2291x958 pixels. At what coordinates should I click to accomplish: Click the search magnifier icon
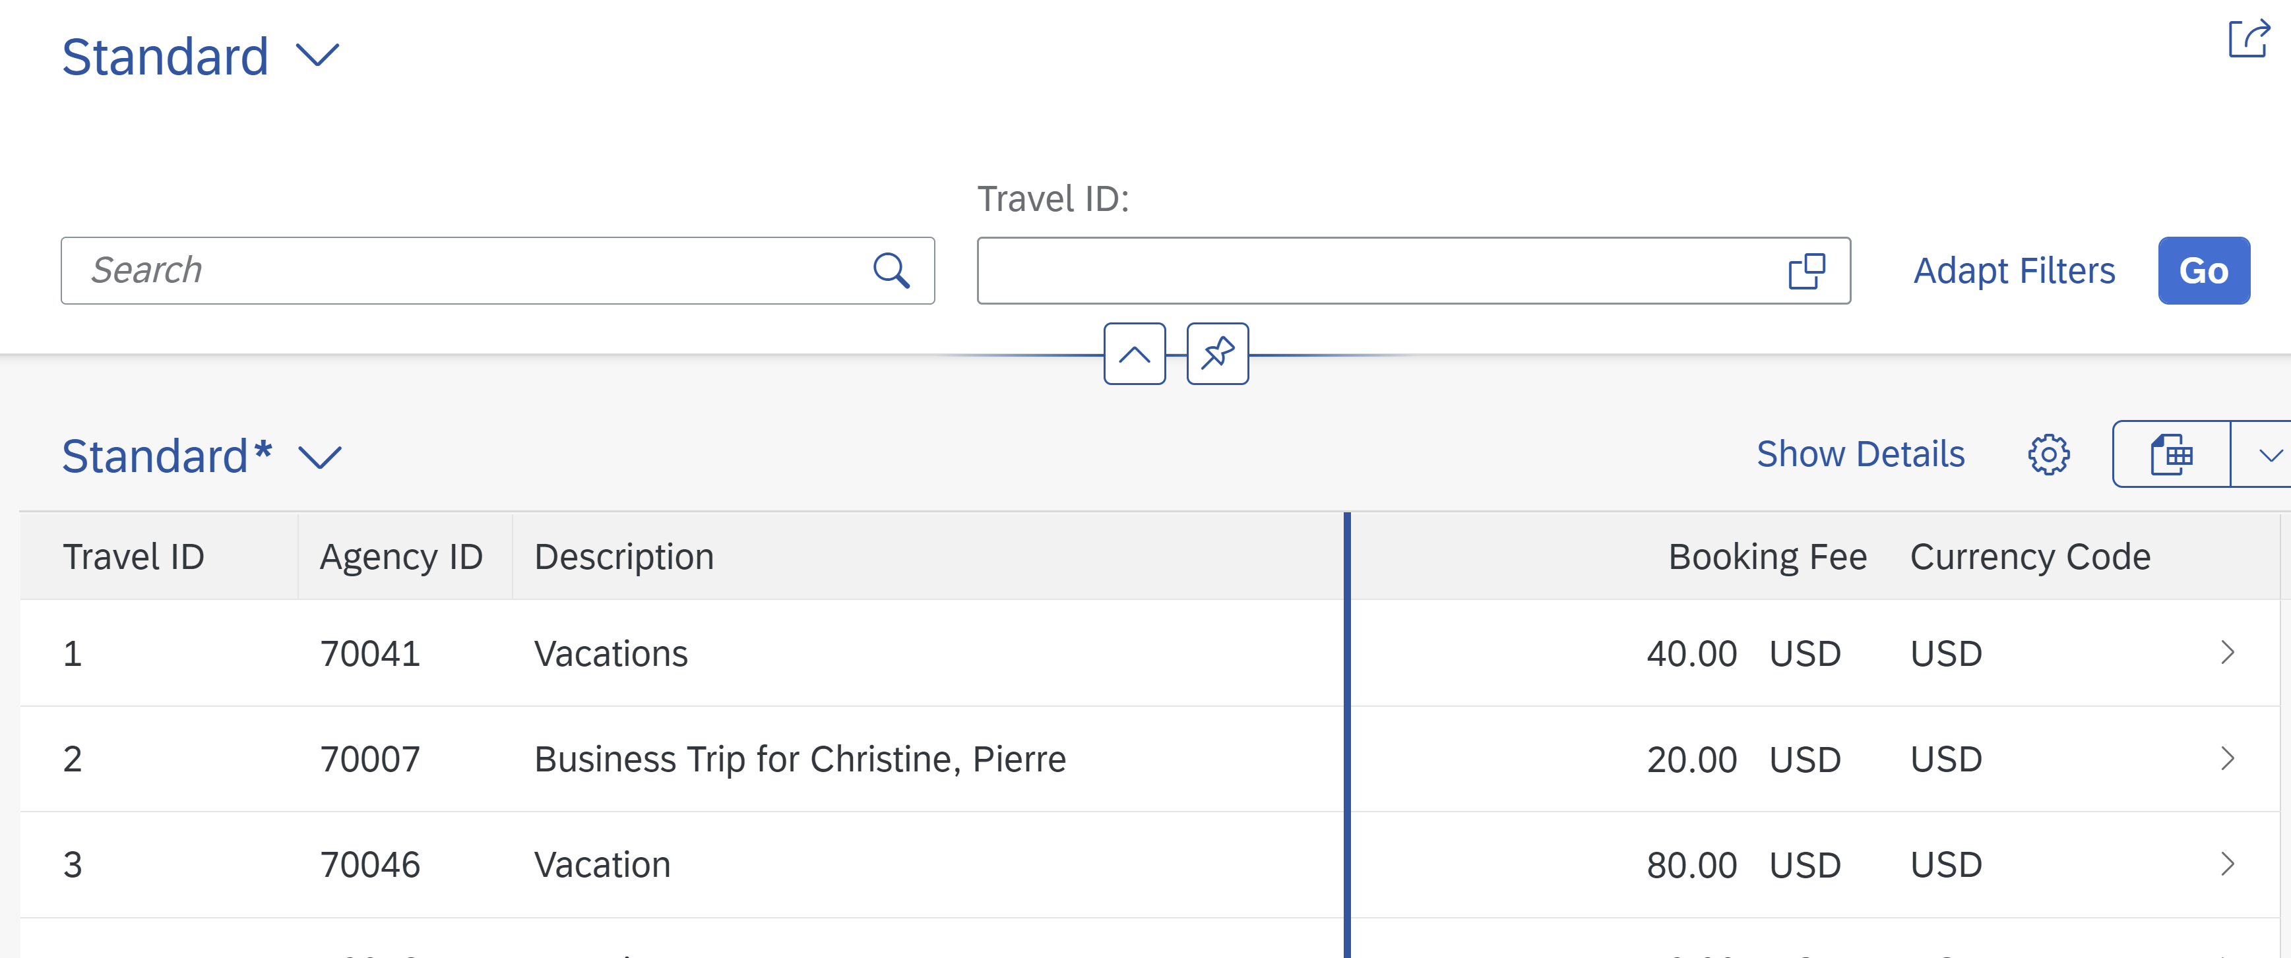coord(891,271)
